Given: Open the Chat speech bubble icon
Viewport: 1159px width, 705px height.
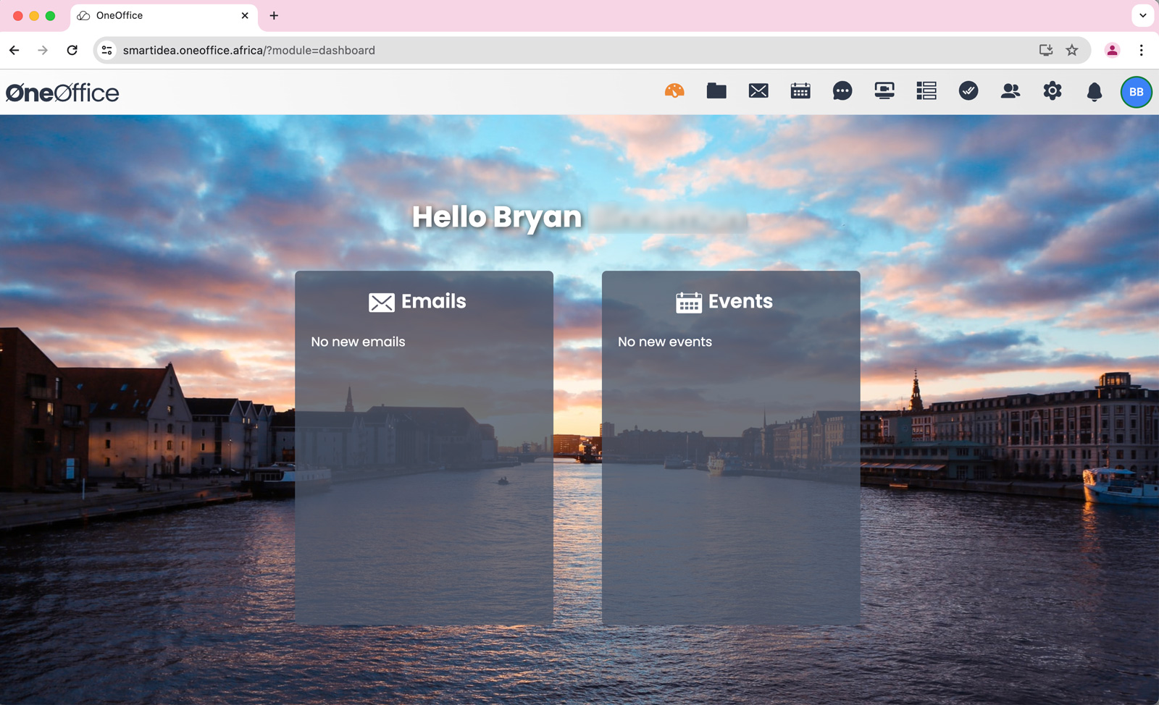Looking at the screenshot, I should coord(842,91).
